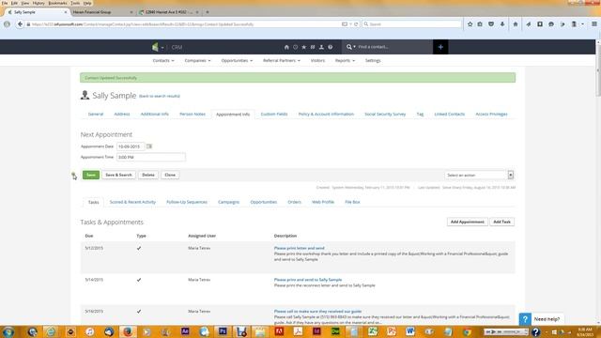Click the plus quick-add button
The height and width of the screenshot is (338, 601).
(440, 47)
